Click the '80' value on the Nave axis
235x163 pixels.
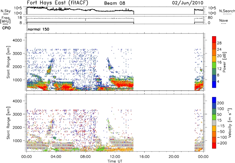pyautogui.click(x=210, y=18)
